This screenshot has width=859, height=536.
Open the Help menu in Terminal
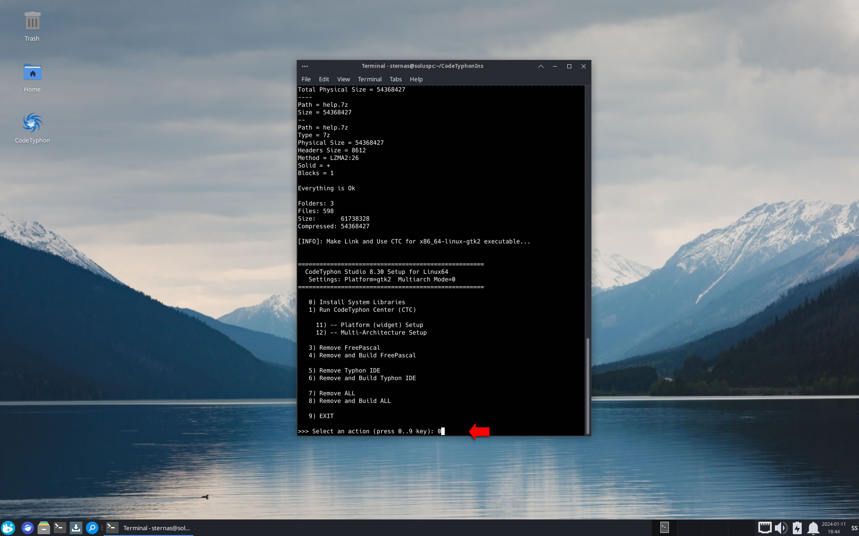(416, 79)
